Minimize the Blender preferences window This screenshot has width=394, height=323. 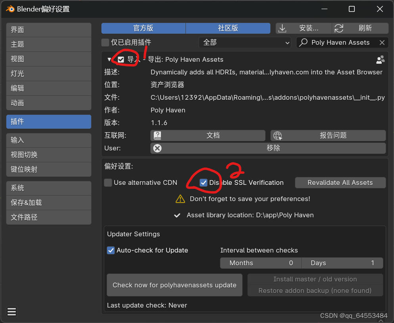click(324, 9)
